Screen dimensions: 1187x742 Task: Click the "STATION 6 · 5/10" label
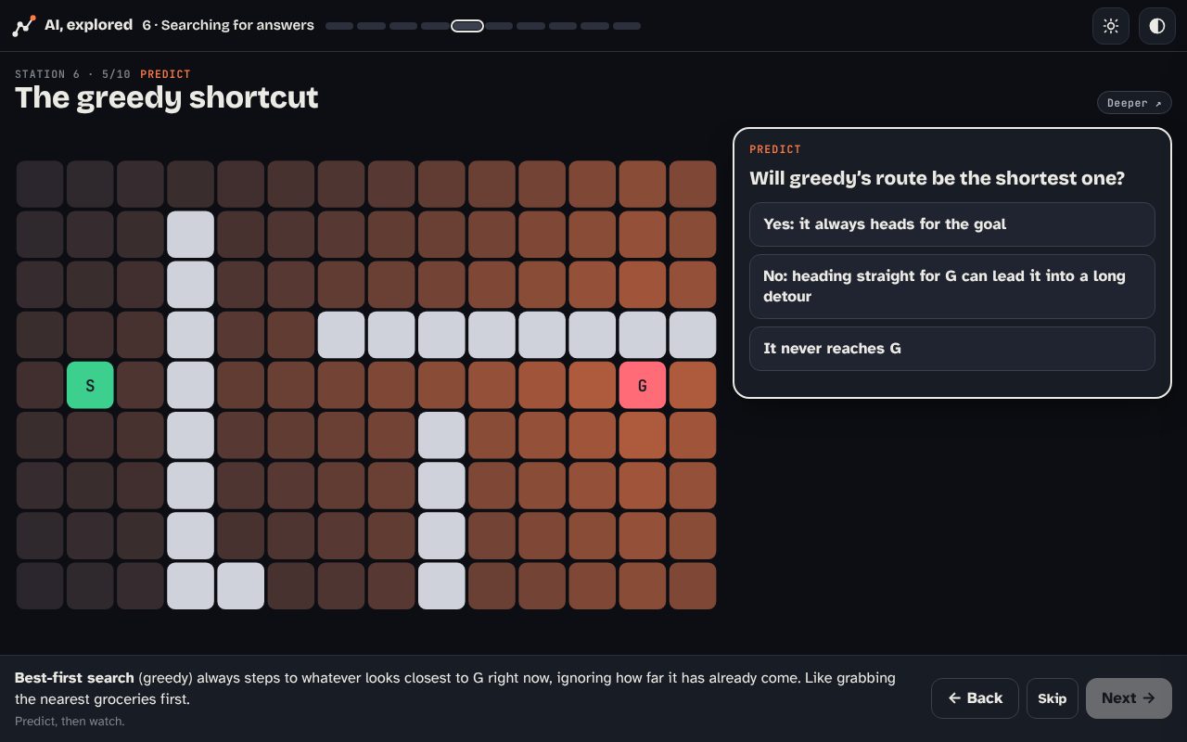72,74
